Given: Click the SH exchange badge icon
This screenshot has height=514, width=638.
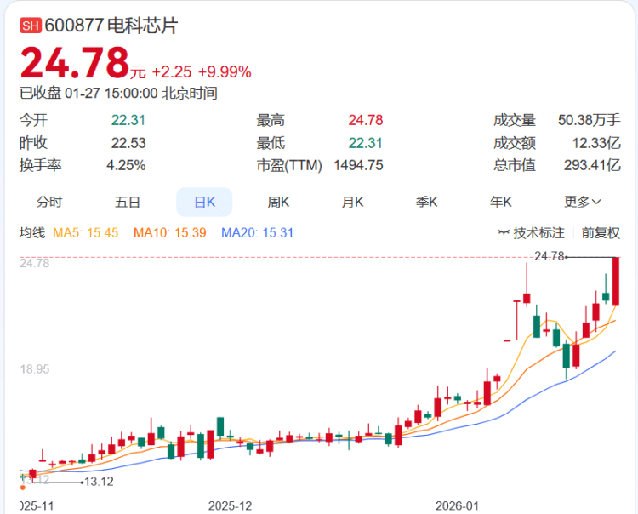Looking at the screenshot, I should (30, 26).
